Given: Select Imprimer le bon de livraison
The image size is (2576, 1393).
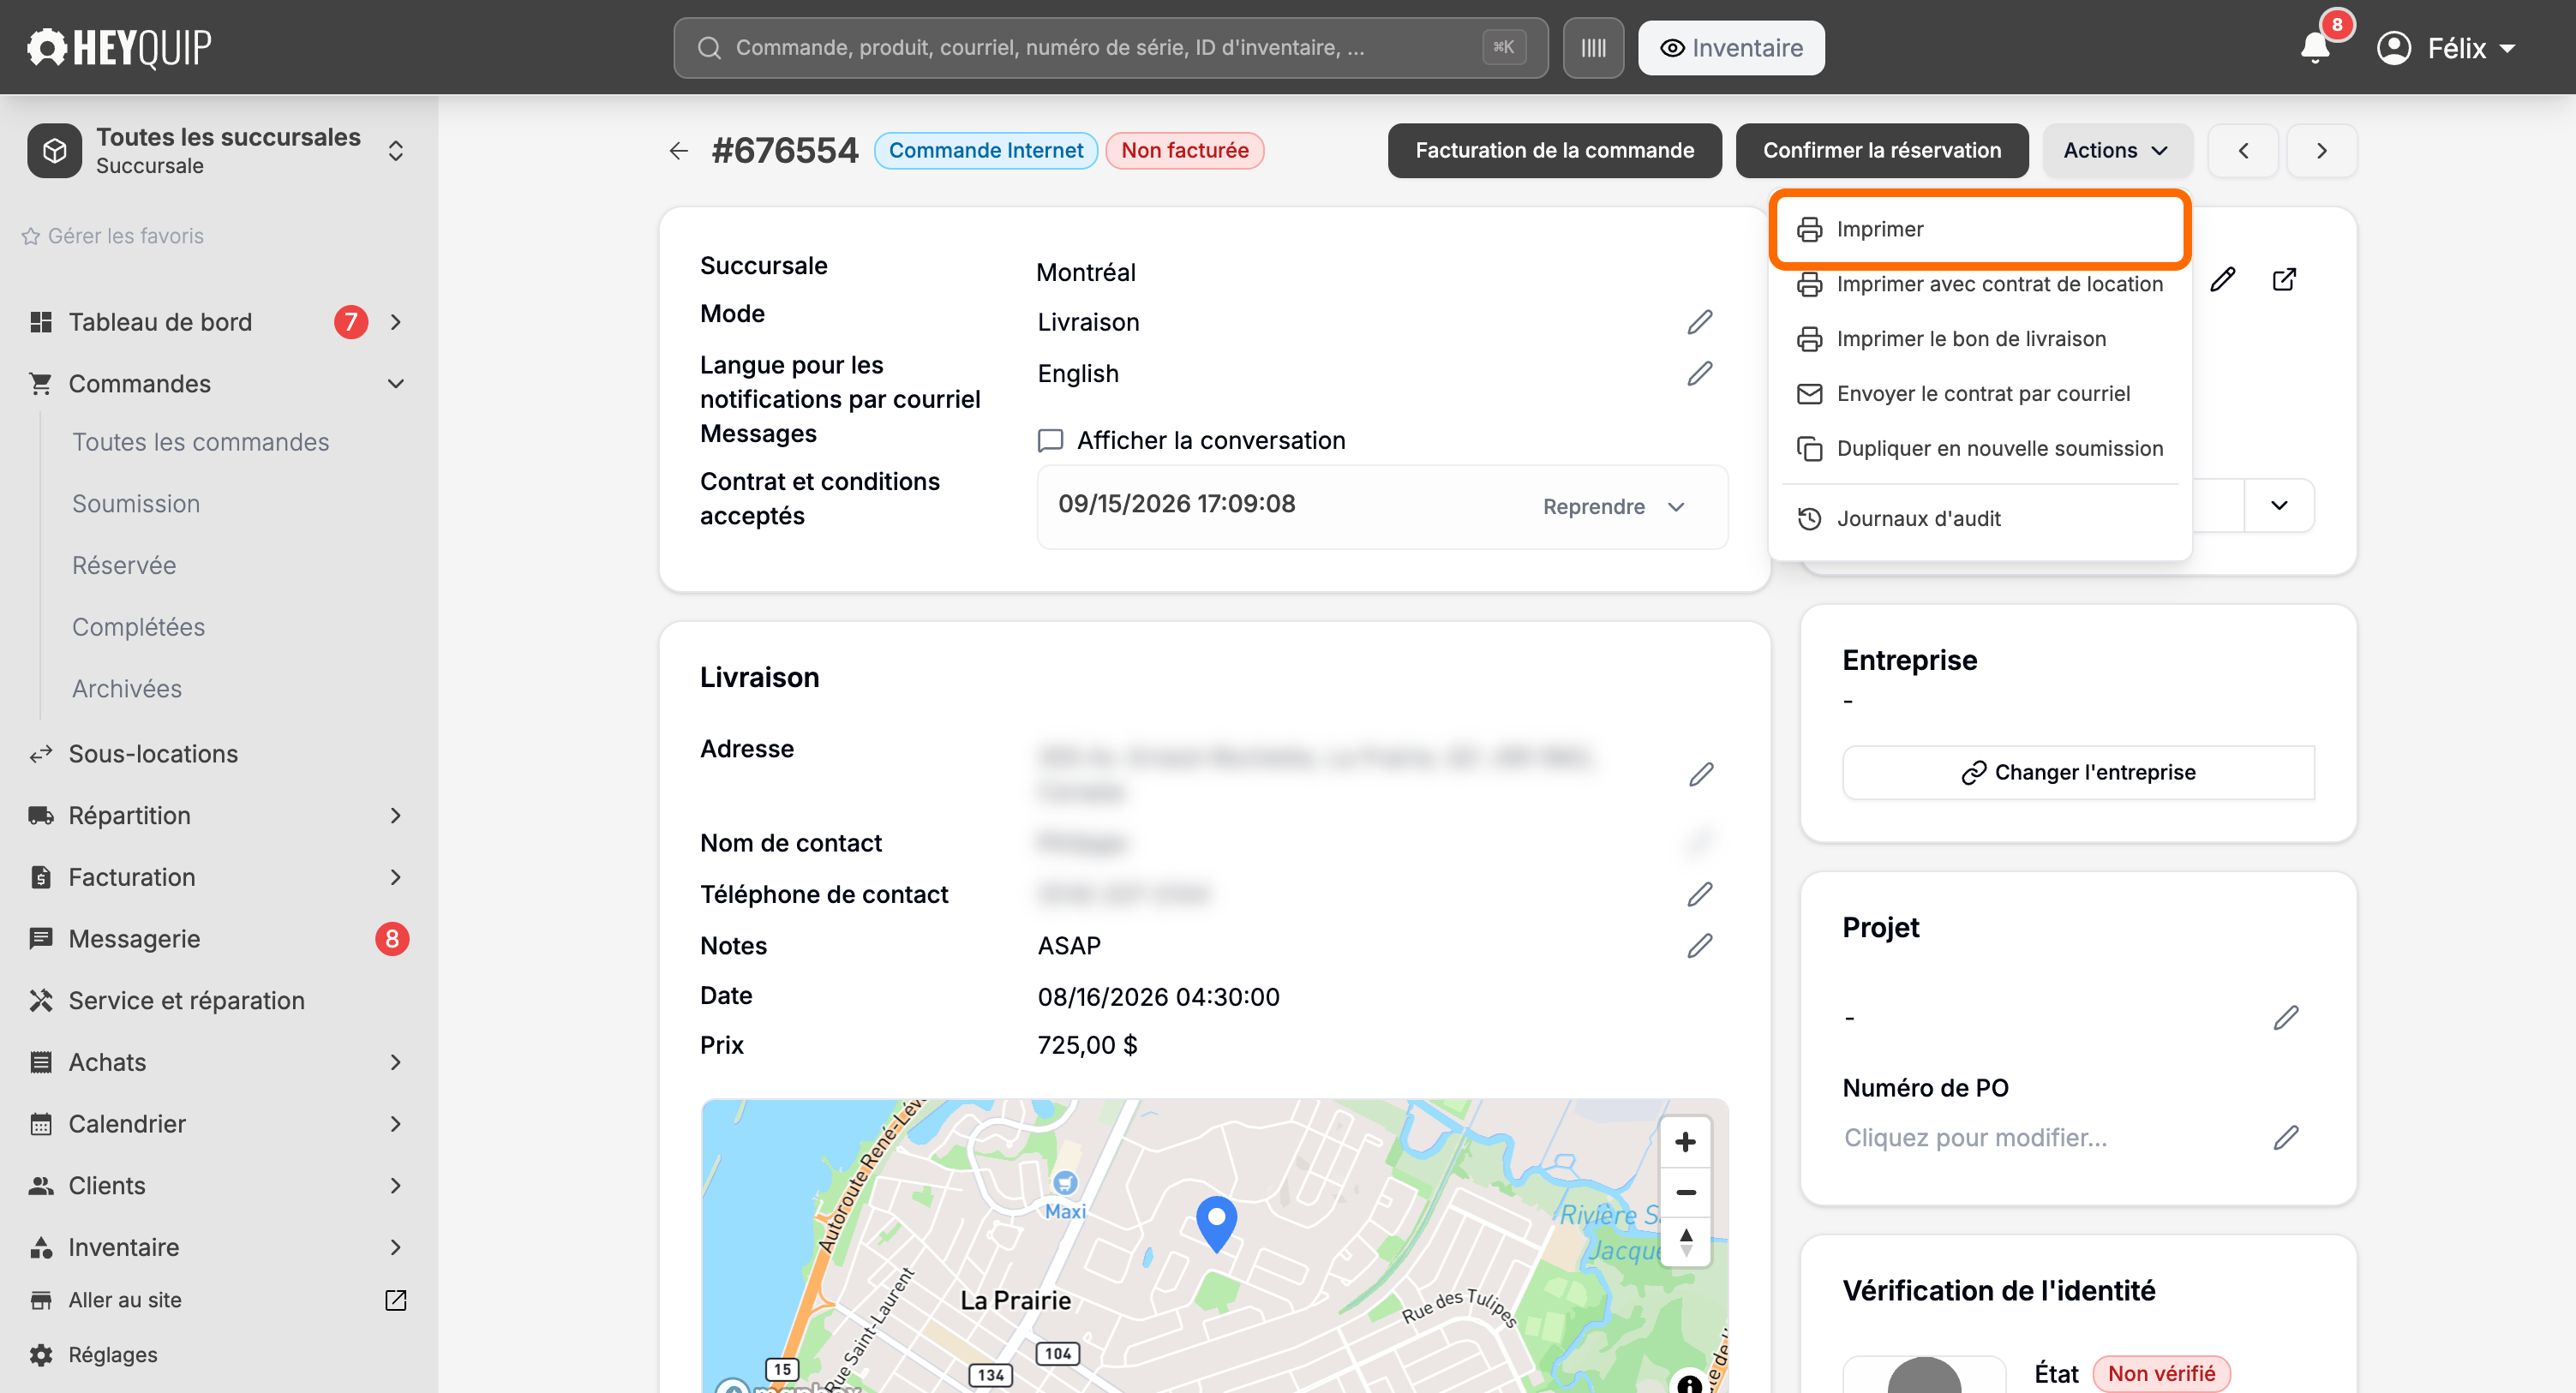Looking at the screenshot, I should (x=1980, y=339).
